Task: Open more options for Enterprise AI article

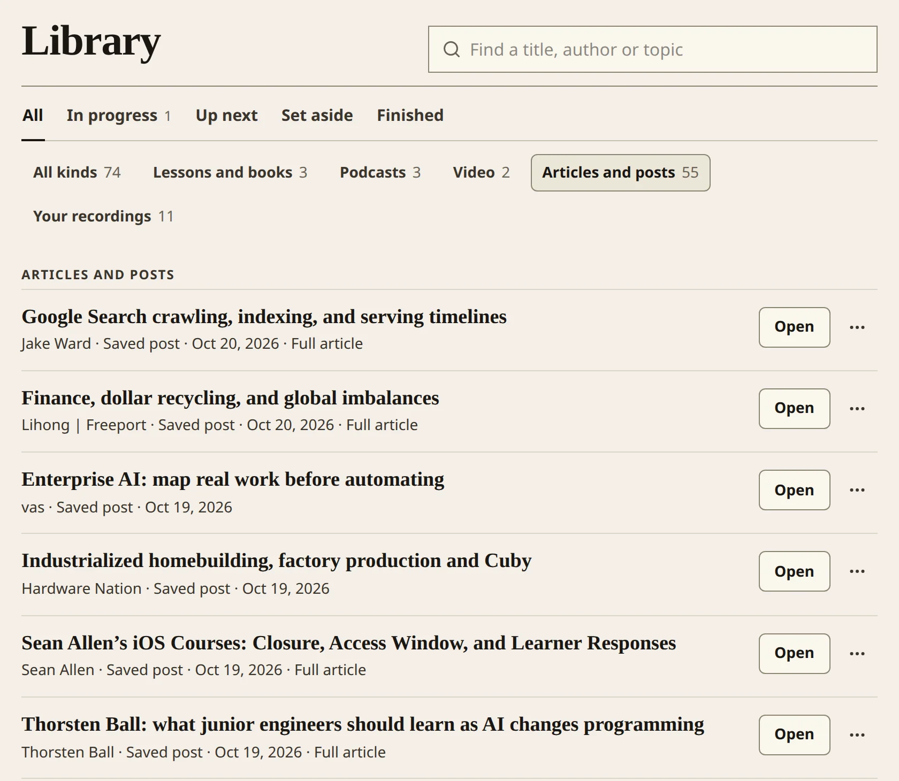Action: [857, 490]
